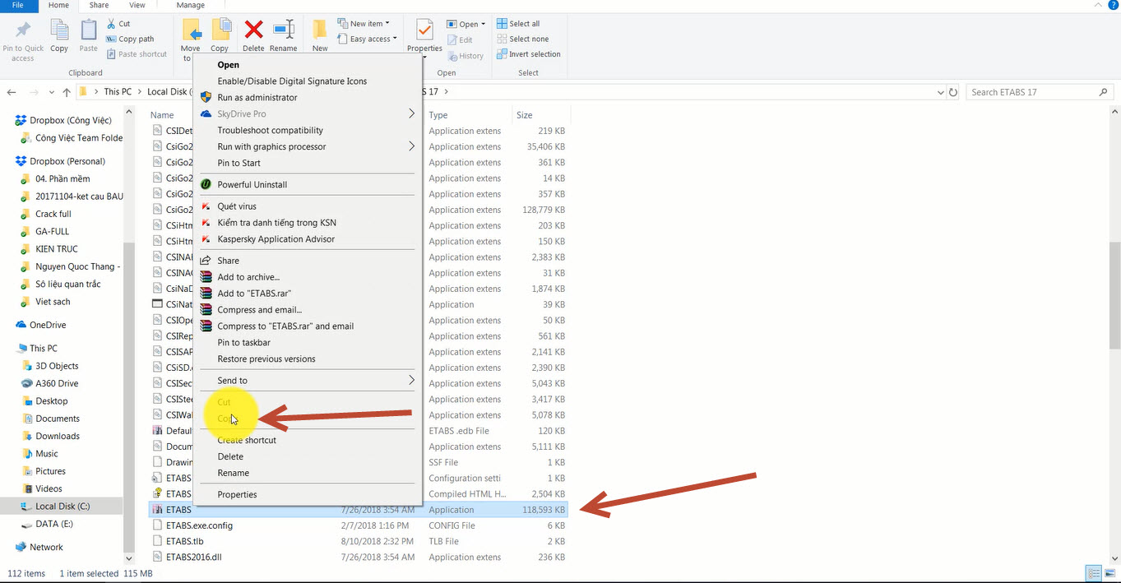Screen dimensions: 1121x583
Task: Refresh the folder view with the refresh icon
Action: (953, 92)
